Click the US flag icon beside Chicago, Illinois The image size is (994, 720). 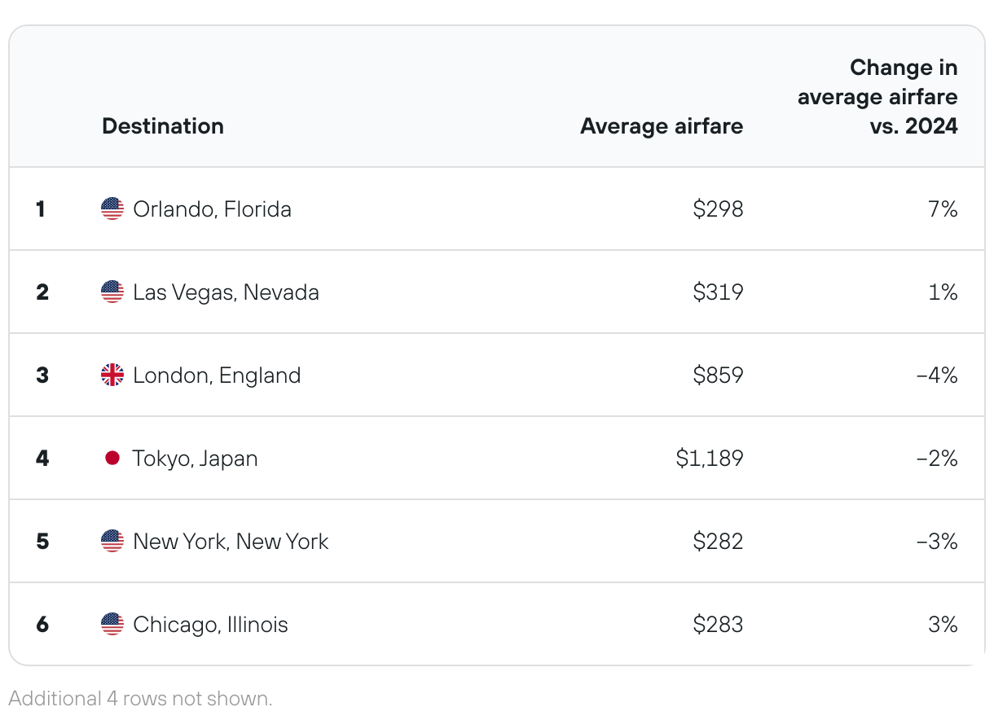pyautogui.click(x=112, y=625)
